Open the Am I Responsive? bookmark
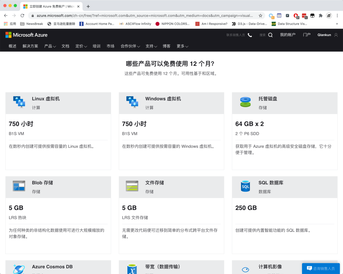Image resolution: width=343 pixels, height=274 pixels. tap(211, 23)
